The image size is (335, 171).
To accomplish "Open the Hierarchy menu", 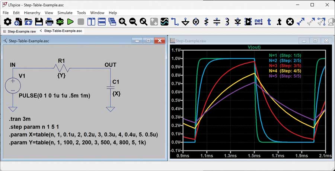I will (x=32, y=13).
